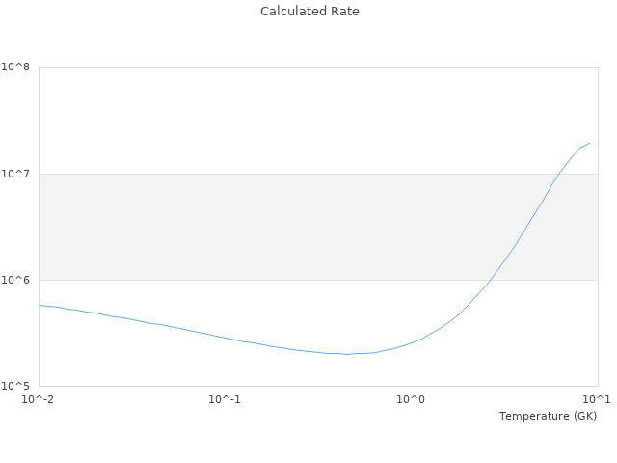Select the 10^-1 x-axis tick label
Viewport: 617px width, 463px height.
pos(225,399)
